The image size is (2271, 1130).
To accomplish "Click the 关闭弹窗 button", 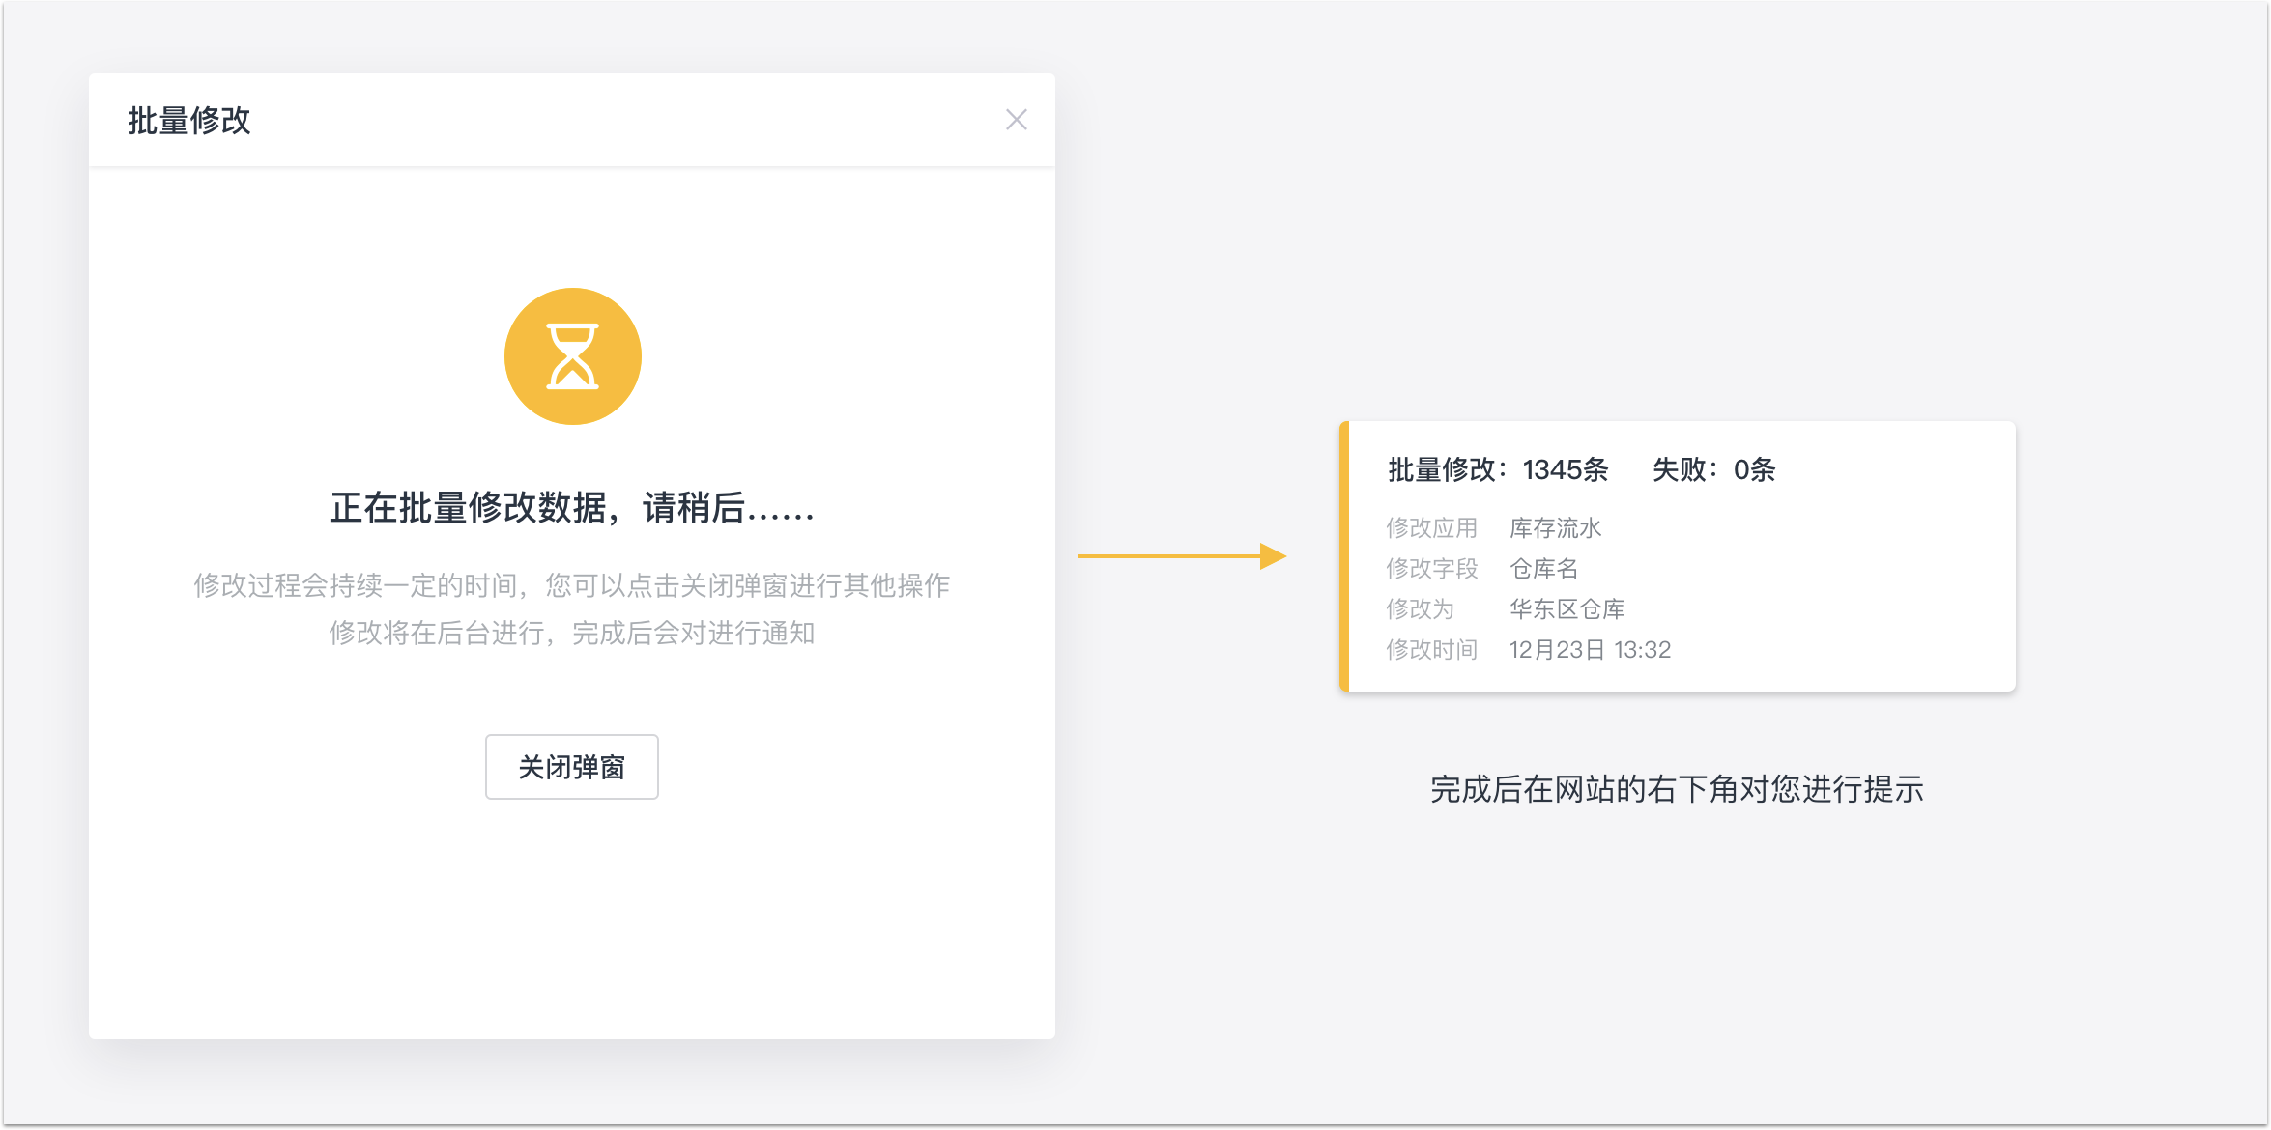I will [571, 767].
